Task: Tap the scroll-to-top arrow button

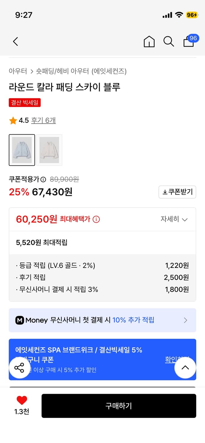Action: (185, 368)
